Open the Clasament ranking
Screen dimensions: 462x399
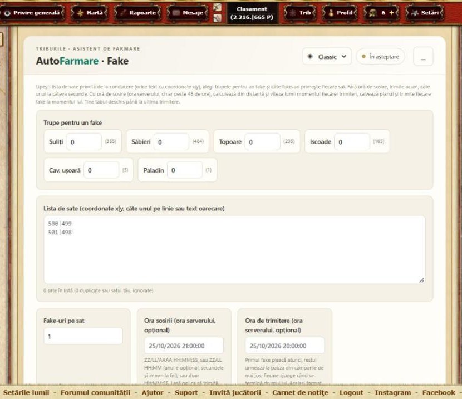pos(252,13)
